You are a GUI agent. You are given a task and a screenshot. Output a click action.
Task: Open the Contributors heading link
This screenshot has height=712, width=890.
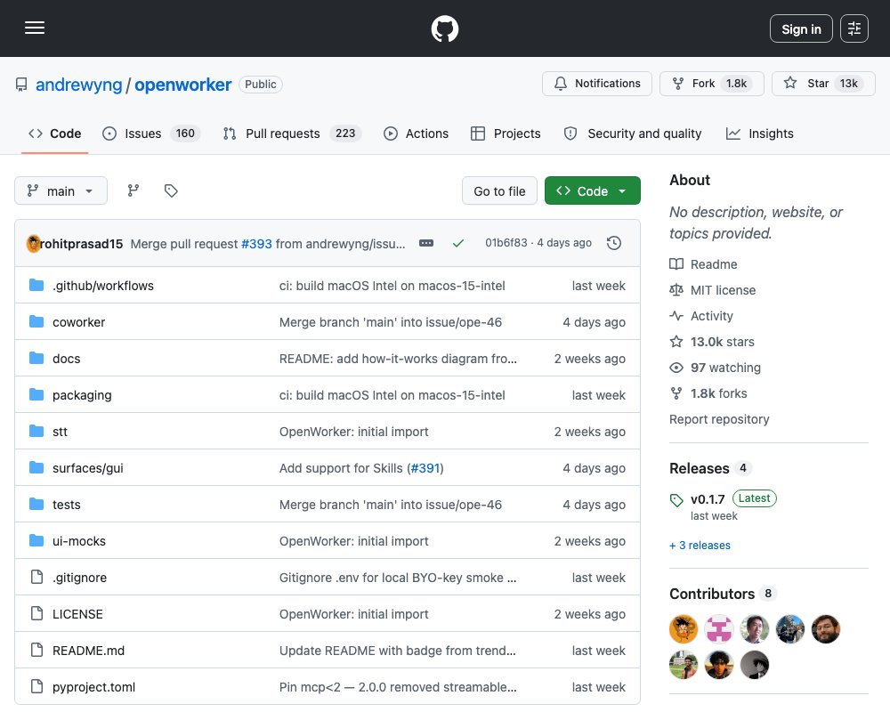coord(712,594)
